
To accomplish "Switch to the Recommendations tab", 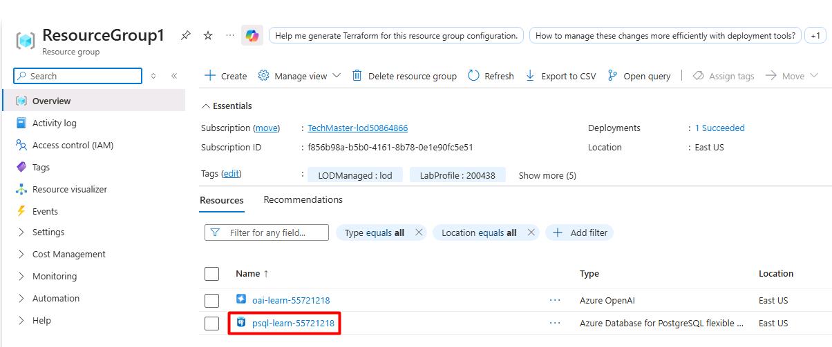I will pyautogui.click(x=303, y=200).
